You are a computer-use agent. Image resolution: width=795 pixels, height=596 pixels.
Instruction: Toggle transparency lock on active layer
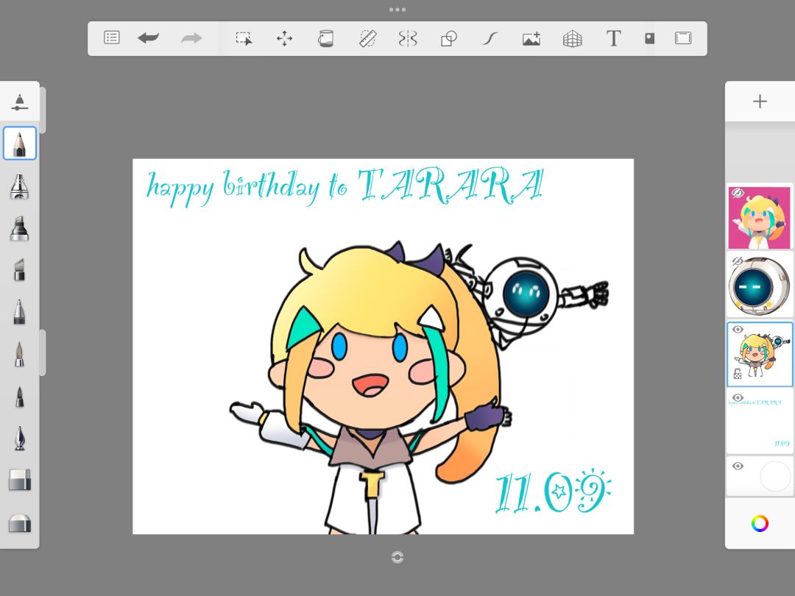737,374
